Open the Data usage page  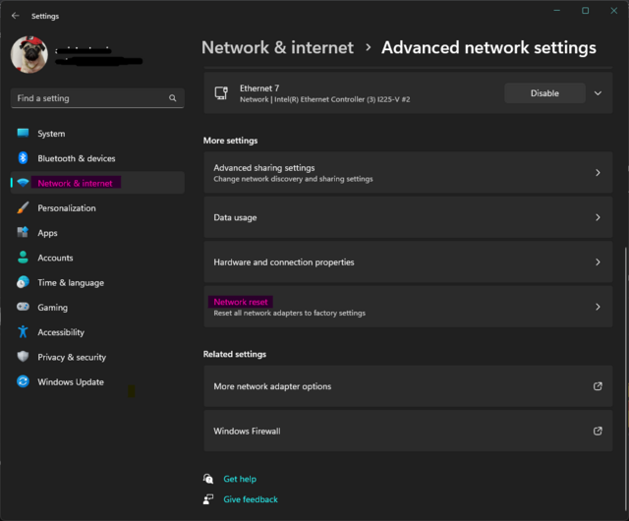407,217
